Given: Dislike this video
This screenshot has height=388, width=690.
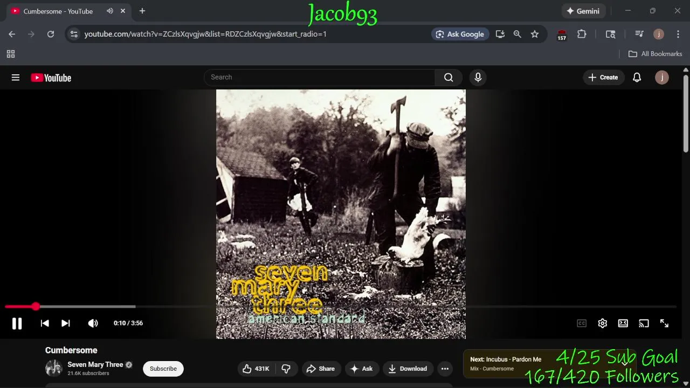Looking at the screenshot, I should pos(286,369).
